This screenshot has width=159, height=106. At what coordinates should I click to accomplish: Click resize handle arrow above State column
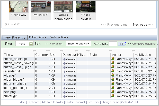coord(110,50)
